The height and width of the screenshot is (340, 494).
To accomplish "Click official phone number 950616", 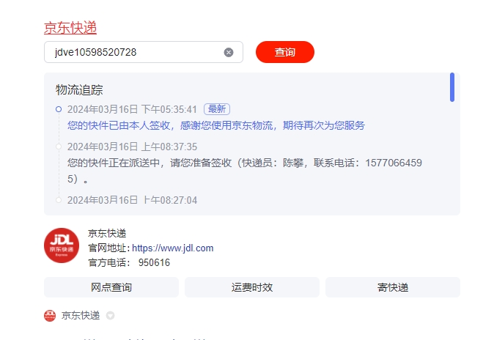I will pos(154,262).
